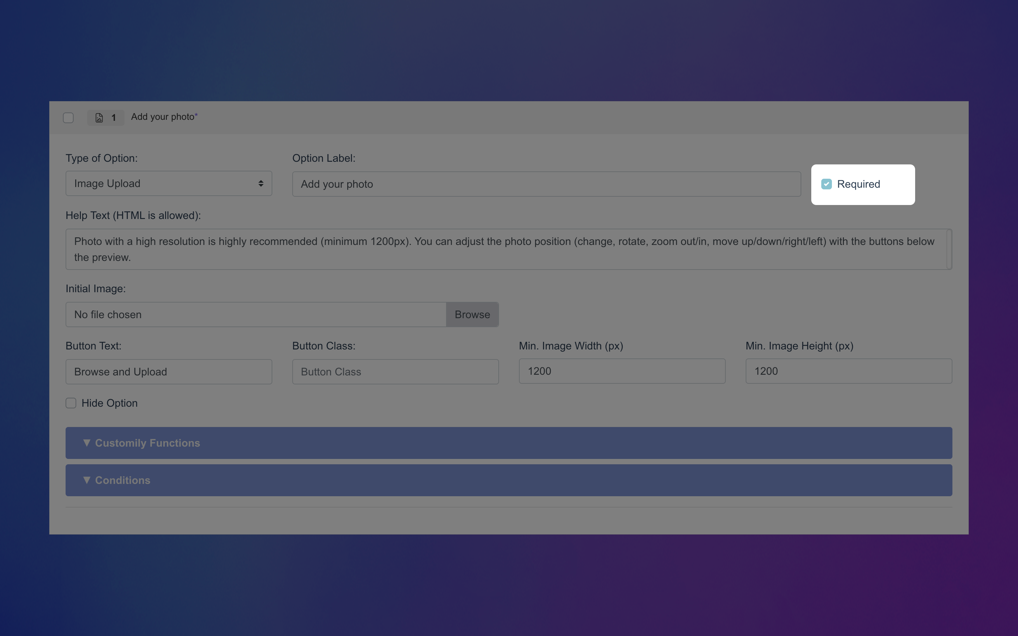Click the Type of Option dropdown arrows
This screenshot has height=636, width=1018.
(x=261, y=183)
